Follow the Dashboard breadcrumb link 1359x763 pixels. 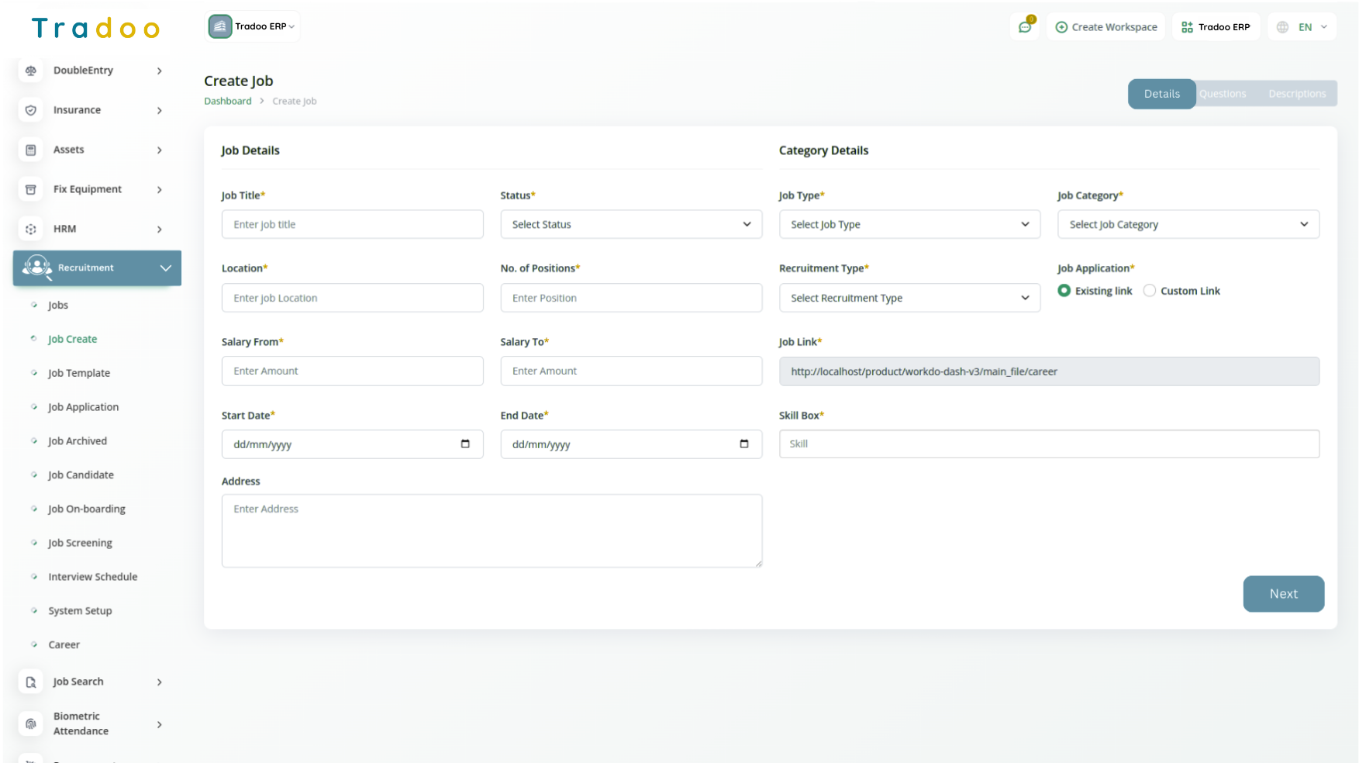pos(228,101)
